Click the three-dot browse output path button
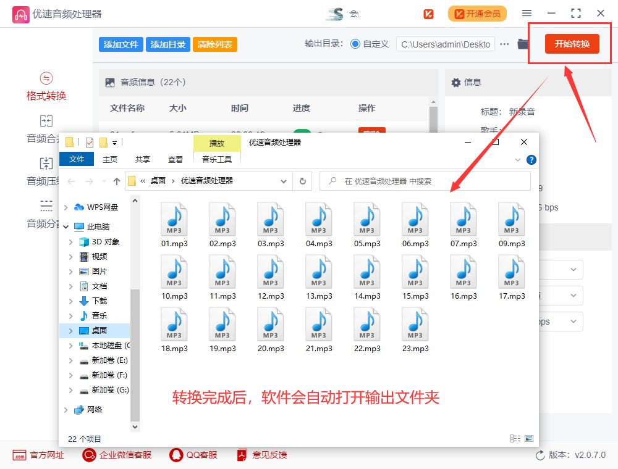Screen dimensions: 618x469 [504, 44]
